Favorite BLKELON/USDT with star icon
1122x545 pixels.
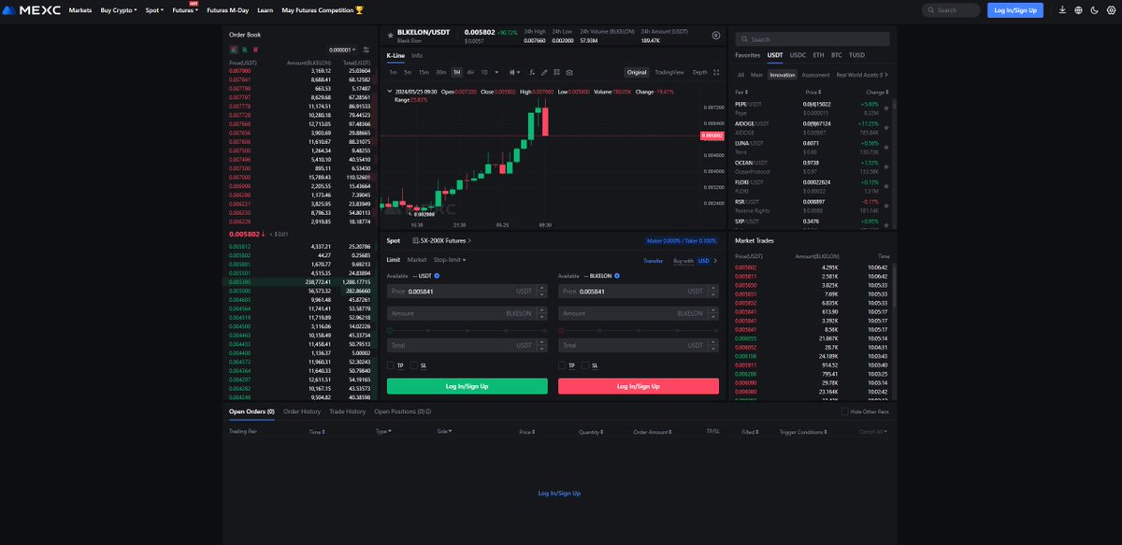391,35
